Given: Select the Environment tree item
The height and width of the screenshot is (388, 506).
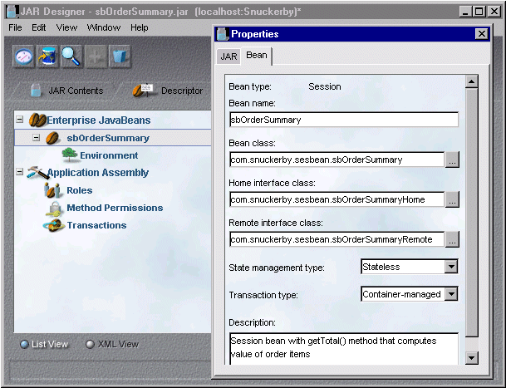Looking at the screenshot, I should 109,155.
